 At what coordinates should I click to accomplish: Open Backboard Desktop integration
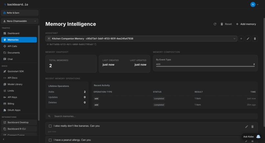[x=19, y=122]
